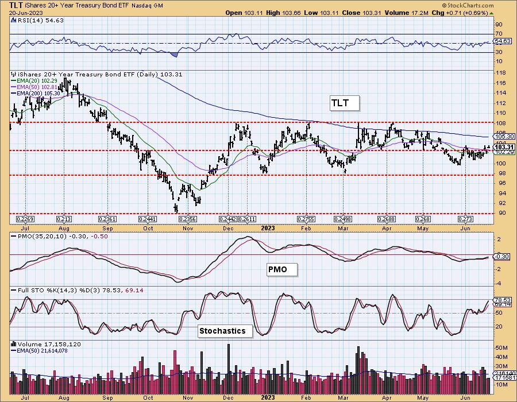Click the TLT annotation box on price chart

[x=344, y=103]
